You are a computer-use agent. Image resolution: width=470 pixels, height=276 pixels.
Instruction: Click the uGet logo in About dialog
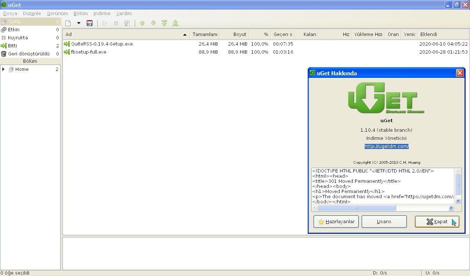point(386,98)
